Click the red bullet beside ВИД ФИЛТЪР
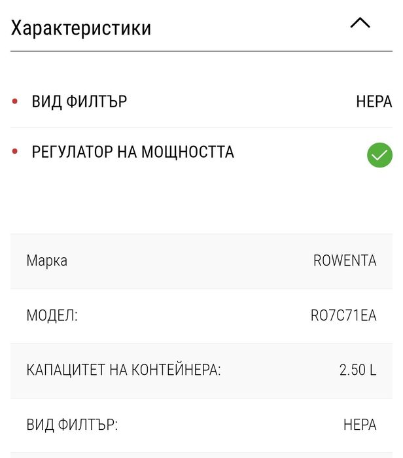Image resolution: width=403 pixels, height=458 pixels. 15,101
